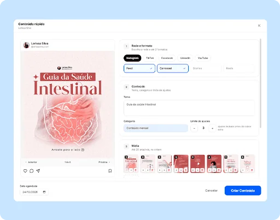Select the YouTube network tab

click(x=203, y=58)
